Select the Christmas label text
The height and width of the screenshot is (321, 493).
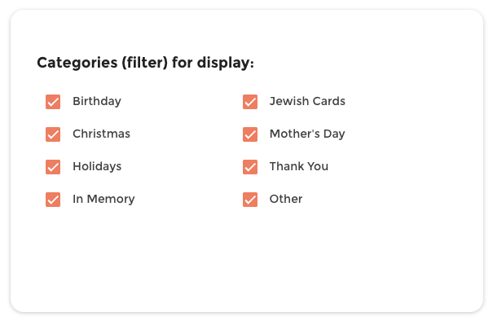(101, 134)
